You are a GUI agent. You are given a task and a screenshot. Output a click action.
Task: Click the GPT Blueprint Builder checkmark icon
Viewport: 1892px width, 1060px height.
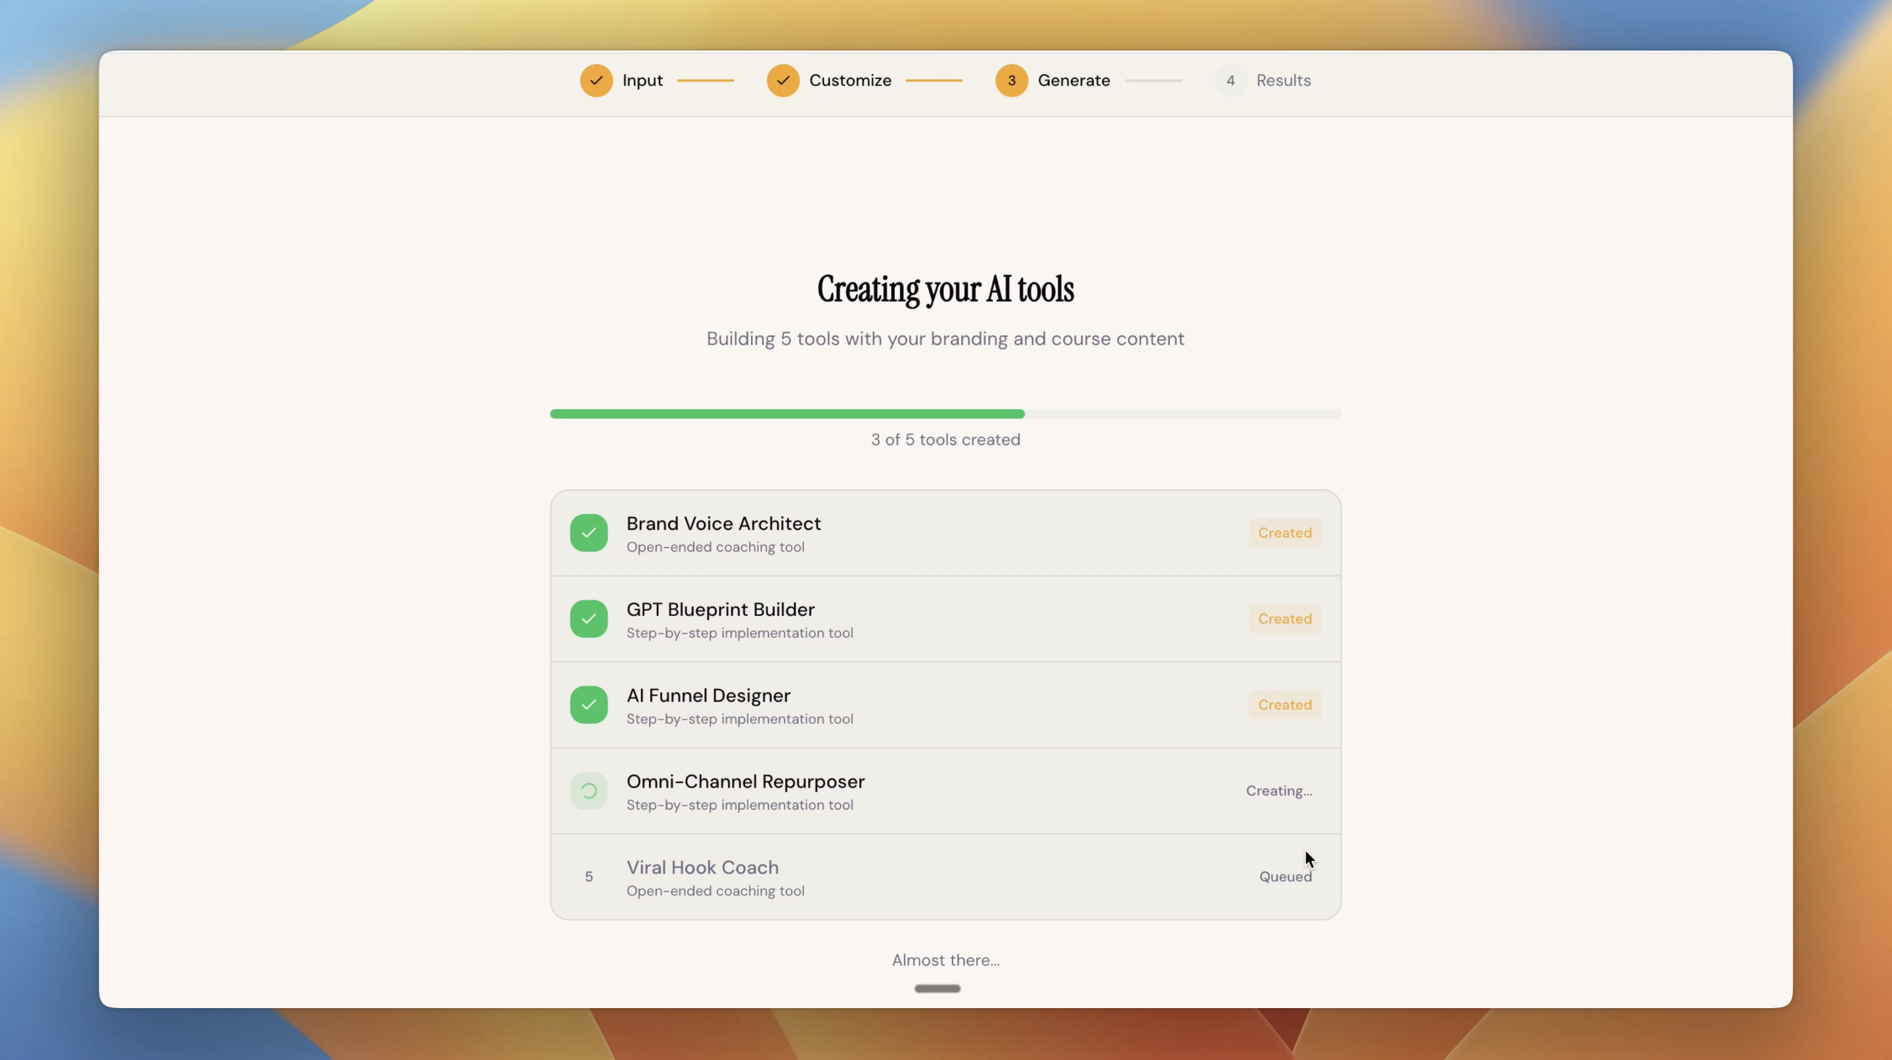click(x=589, y=619)
